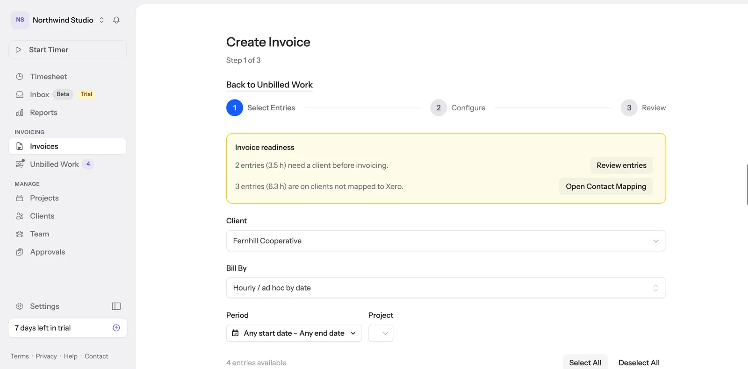Click the Invoices document icon
The image size is (748, 369).
click(20, 146)
